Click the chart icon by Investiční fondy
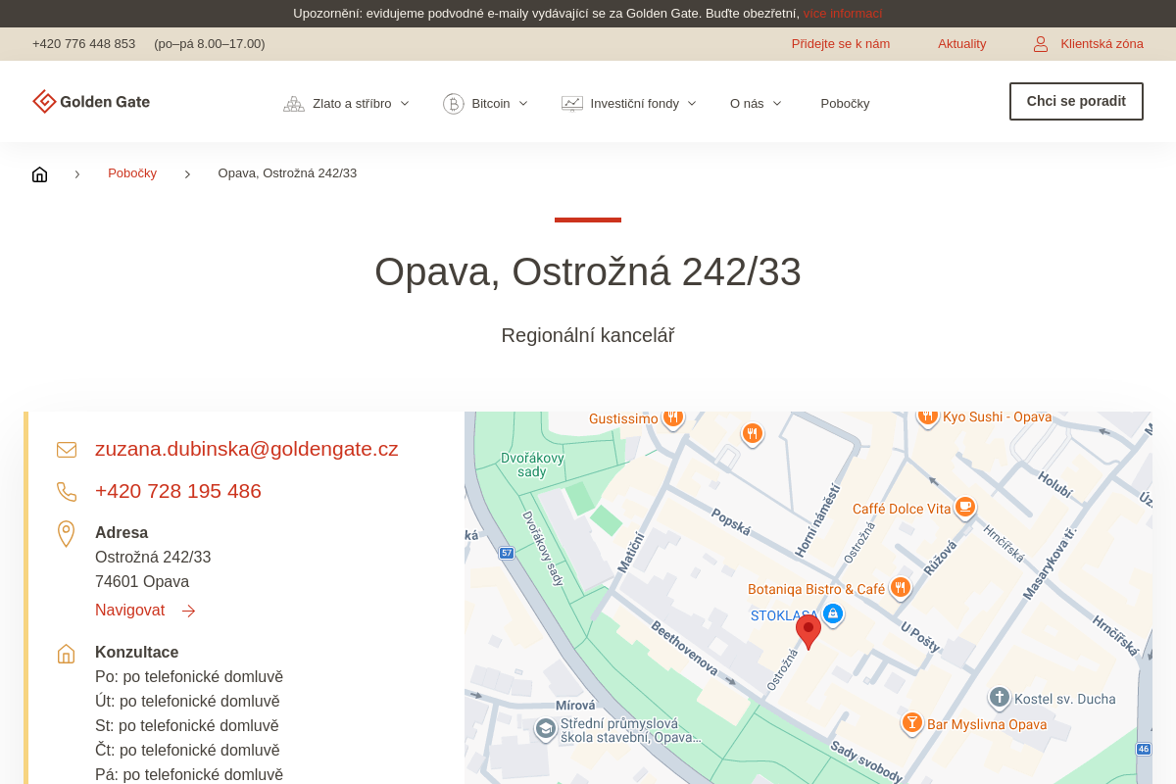Image resolution: width=1176 pixels, height=784 pixels. tap(572, 104)
